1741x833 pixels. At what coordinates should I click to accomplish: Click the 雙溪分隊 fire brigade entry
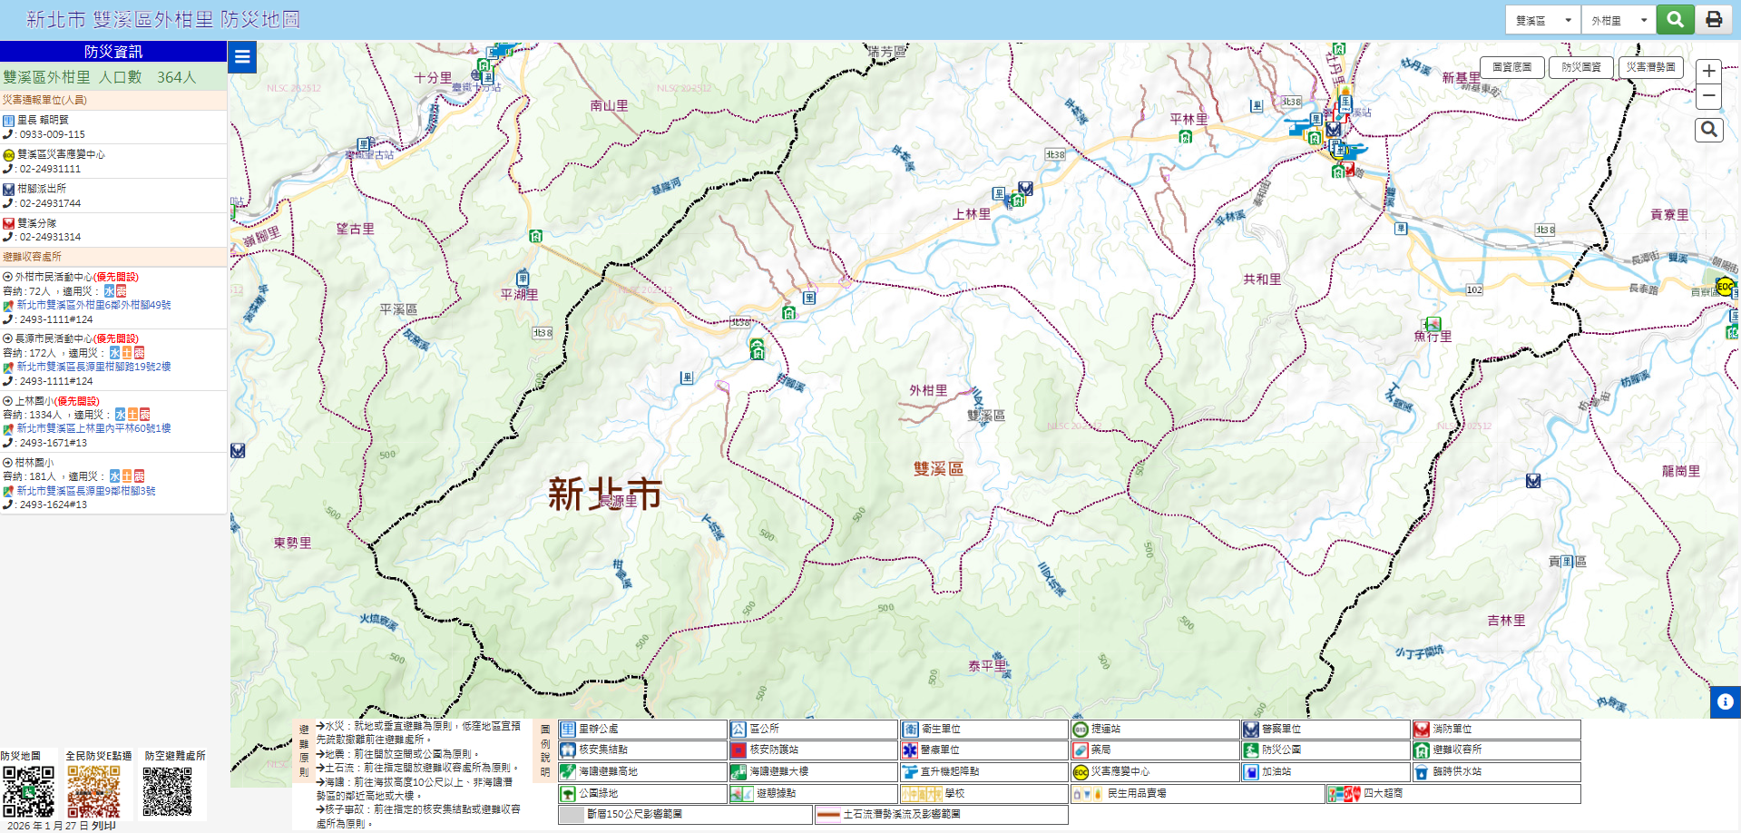pos(30,223)
